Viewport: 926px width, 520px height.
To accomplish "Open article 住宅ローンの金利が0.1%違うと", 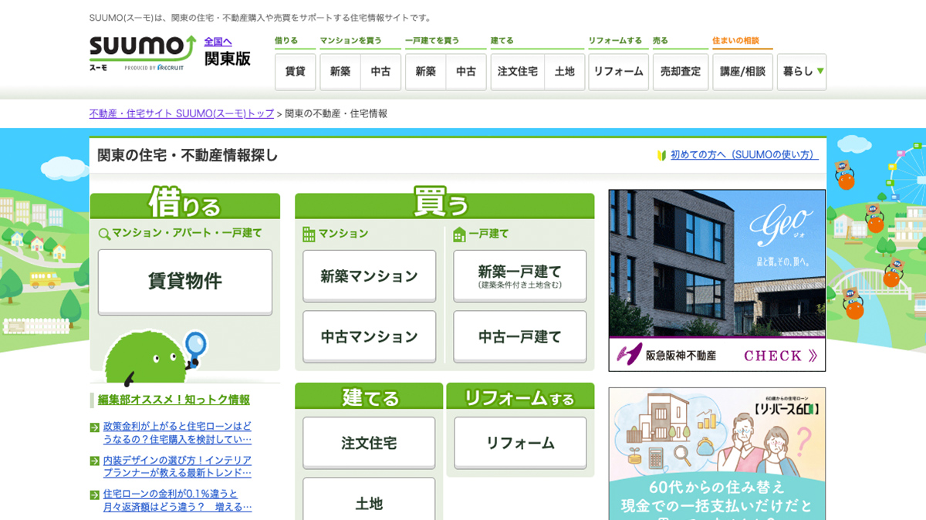I will pyautogui.click(x=177, y=500).
